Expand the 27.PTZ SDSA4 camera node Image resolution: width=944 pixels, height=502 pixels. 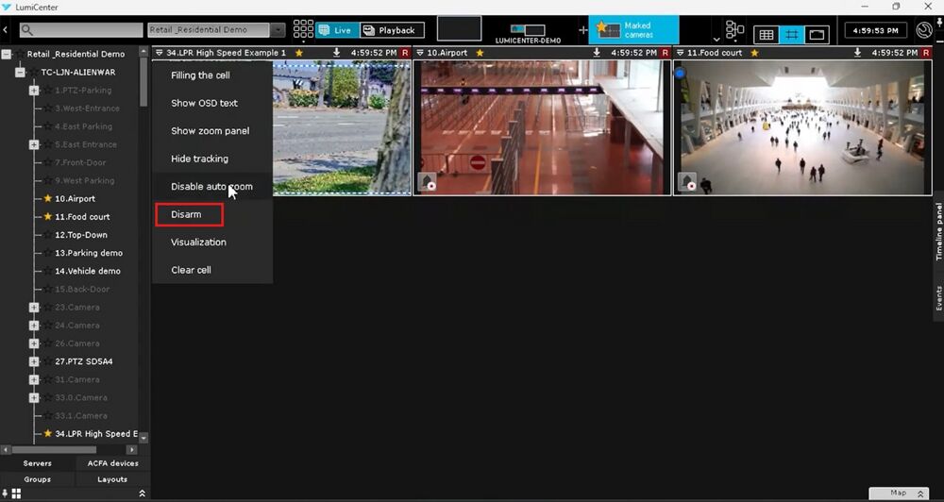34,361
